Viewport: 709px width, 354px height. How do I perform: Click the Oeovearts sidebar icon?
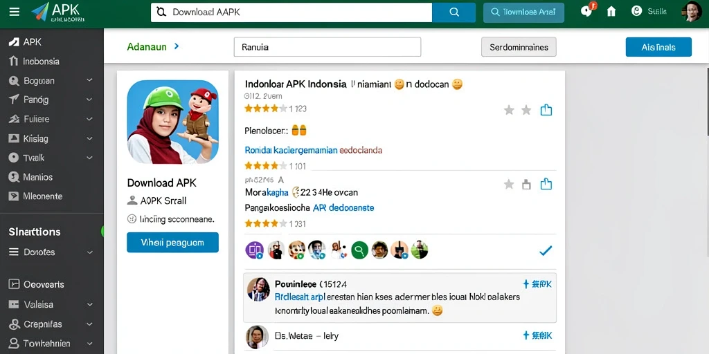14,284
